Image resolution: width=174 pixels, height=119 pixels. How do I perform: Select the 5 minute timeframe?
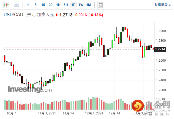click(36, 5)
